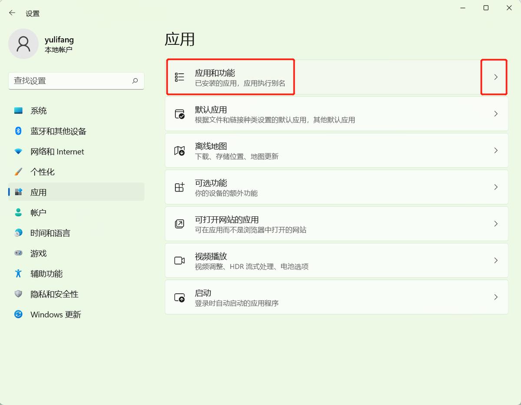Expand 启动 using its chevron arrow
The height and width of the screenshot is (405, 521).
495,297
